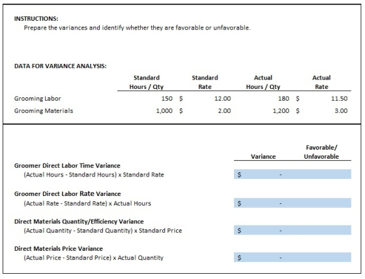Click the Groomer Direct Labor Time Variance heading

click(x=67, y=165)
